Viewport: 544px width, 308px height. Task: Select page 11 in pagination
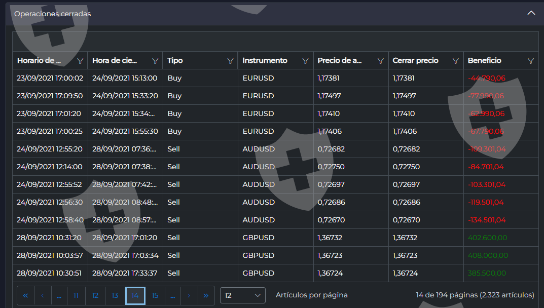(x=76, y=295)
